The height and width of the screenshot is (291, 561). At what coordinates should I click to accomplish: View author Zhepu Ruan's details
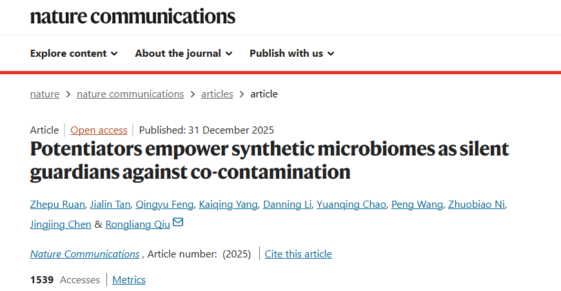click(55, 205)
